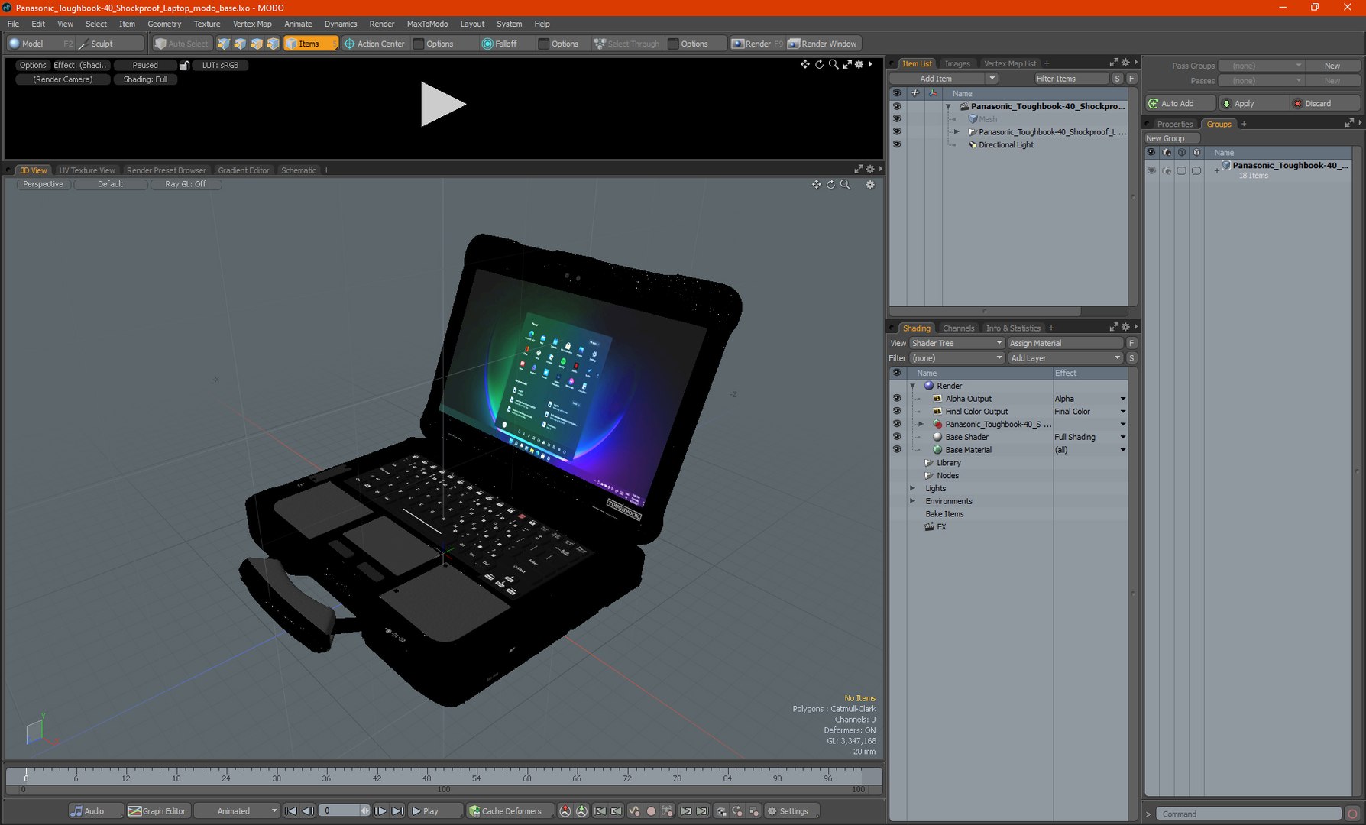Open the Texture menu
Viewport: 1366px width, 825px height.
click(206, 24)
